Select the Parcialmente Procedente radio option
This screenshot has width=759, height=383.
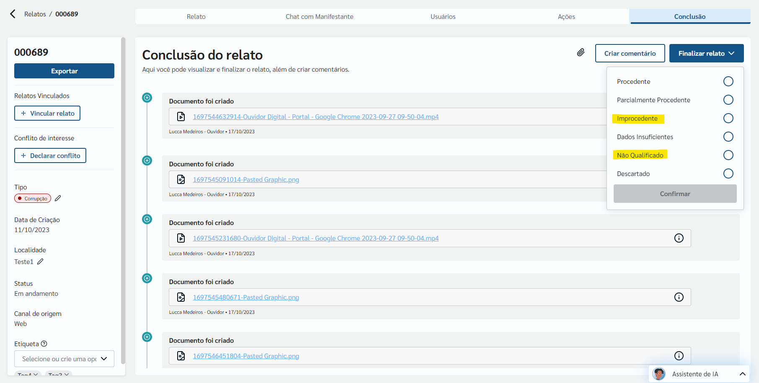728,100
